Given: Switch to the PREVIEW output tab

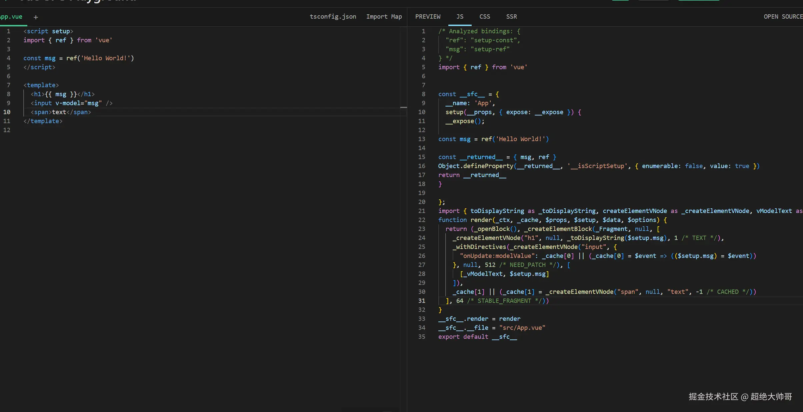Looking at the screenshot, I should coord(428,17).
